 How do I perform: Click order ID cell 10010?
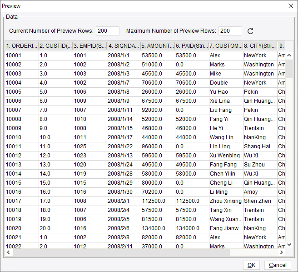click(x=22, y=137)
